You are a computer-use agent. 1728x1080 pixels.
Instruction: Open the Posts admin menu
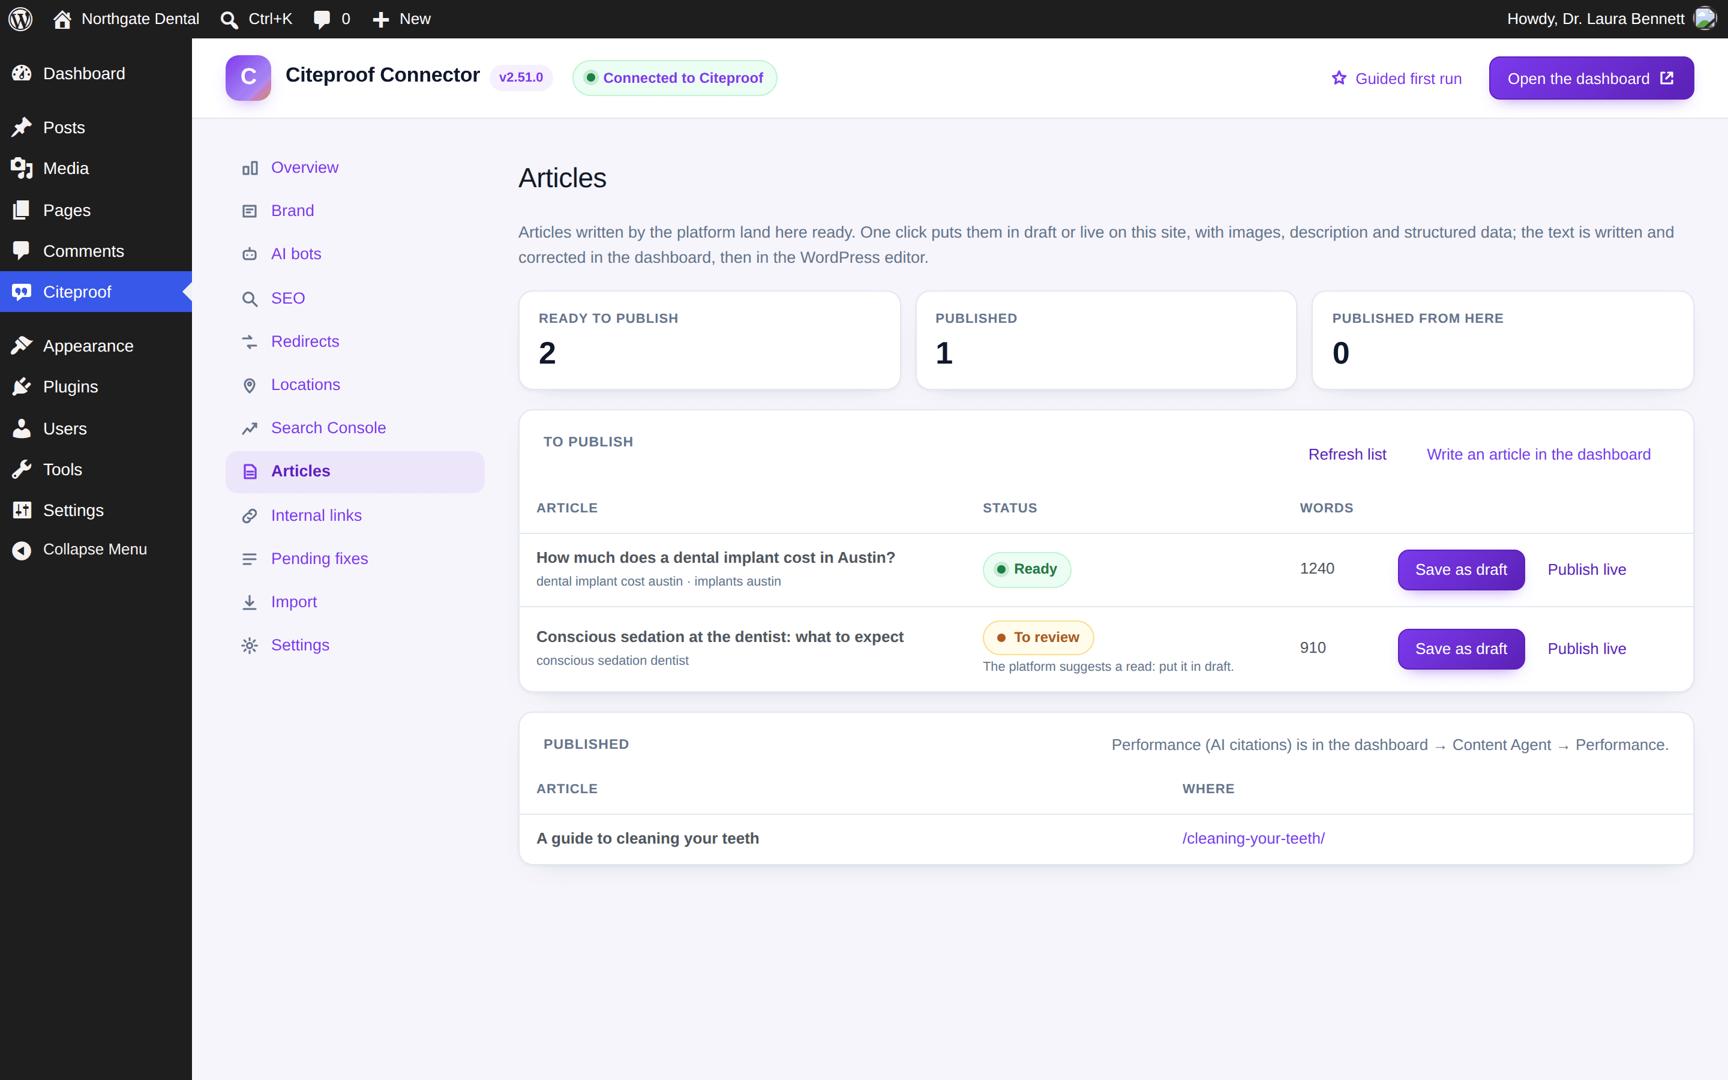pyautogui.click(x=95, y=127)
